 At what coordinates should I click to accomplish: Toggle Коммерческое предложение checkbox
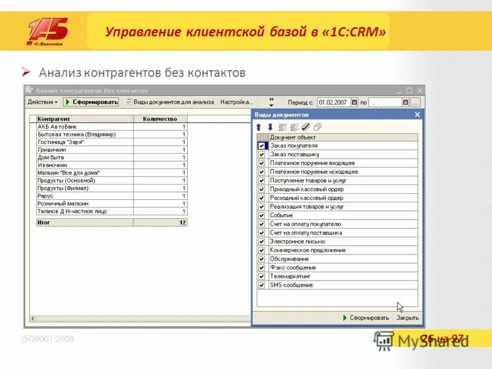coord(261,250)
